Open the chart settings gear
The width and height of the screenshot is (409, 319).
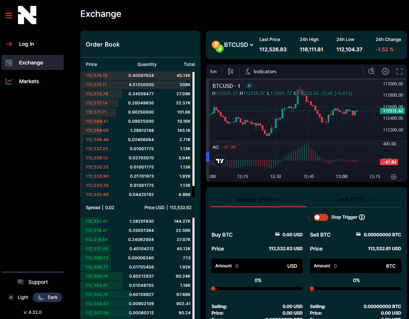(x=385, y=71)
